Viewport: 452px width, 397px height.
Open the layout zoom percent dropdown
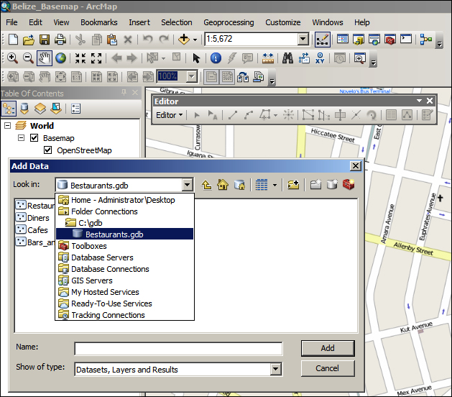191,77
